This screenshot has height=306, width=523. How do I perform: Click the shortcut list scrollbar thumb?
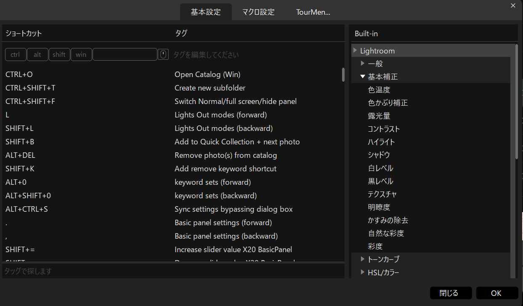click(x=343, y=75)
